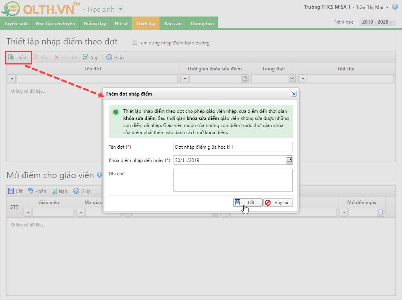Click Hoãn undo in lower toolbar
The image size is (402, 300).
pos(37,191)
